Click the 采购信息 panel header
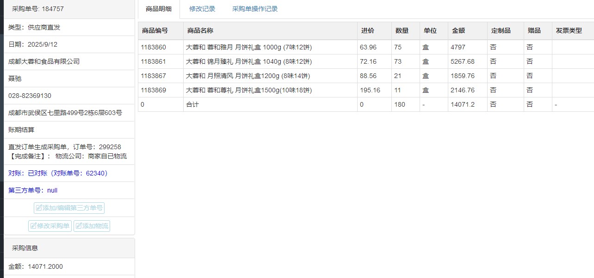 (25, 248)
